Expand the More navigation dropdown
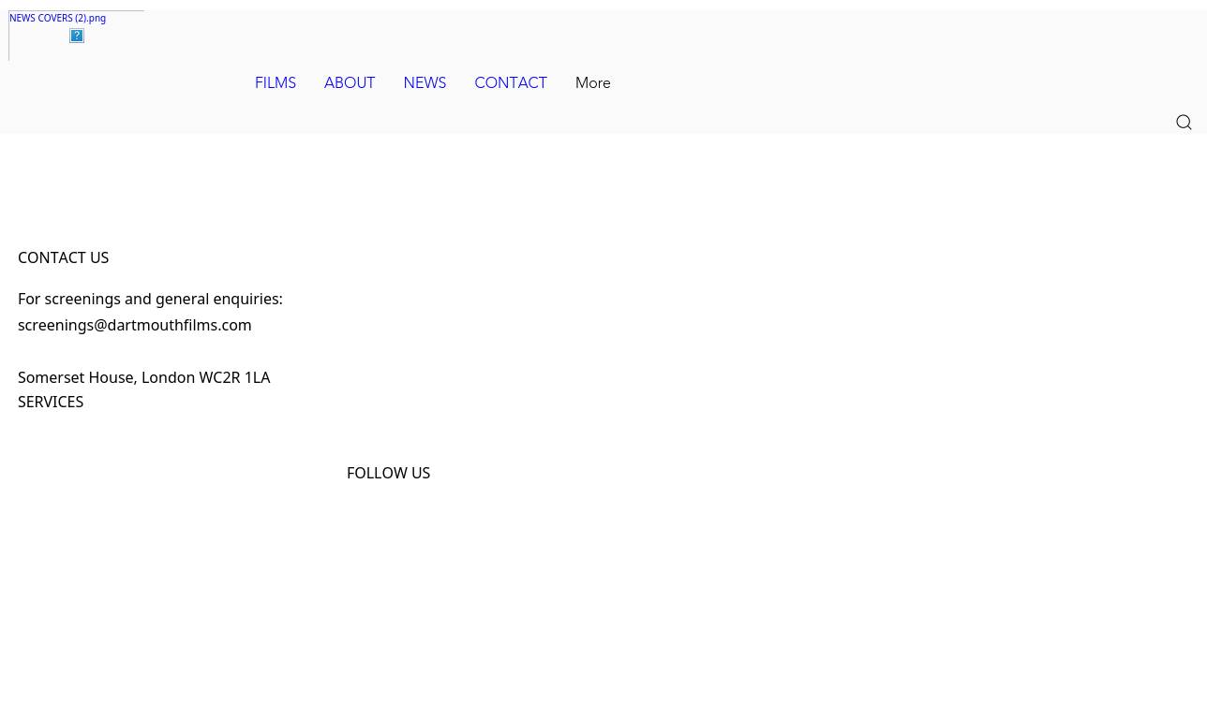Screen dimensions: 1207x719 pos(592,83)
